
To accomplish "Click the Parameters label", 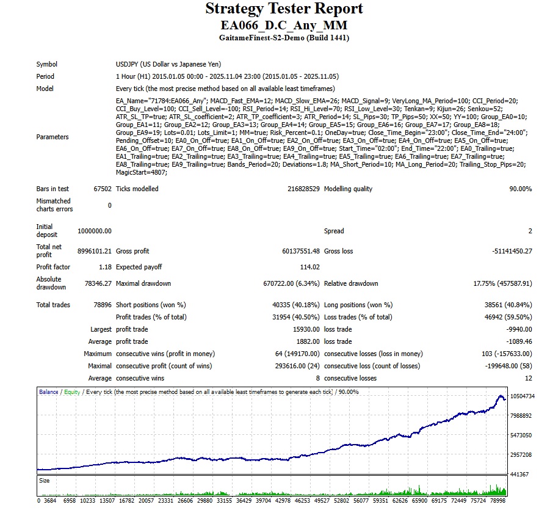I will [52, 137].
